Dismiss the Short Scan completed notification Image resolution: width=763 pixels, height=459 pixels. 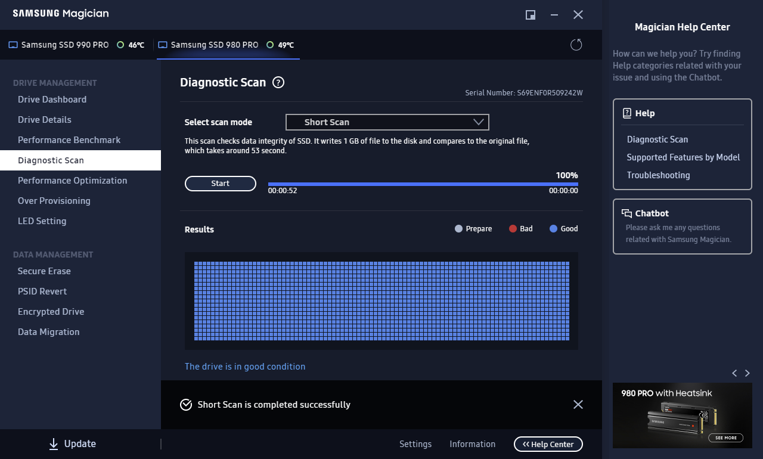tap(578, 405)
